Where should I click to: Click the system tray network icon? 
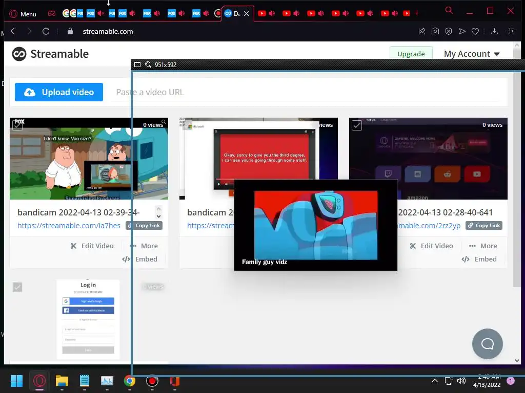[449, 381]
